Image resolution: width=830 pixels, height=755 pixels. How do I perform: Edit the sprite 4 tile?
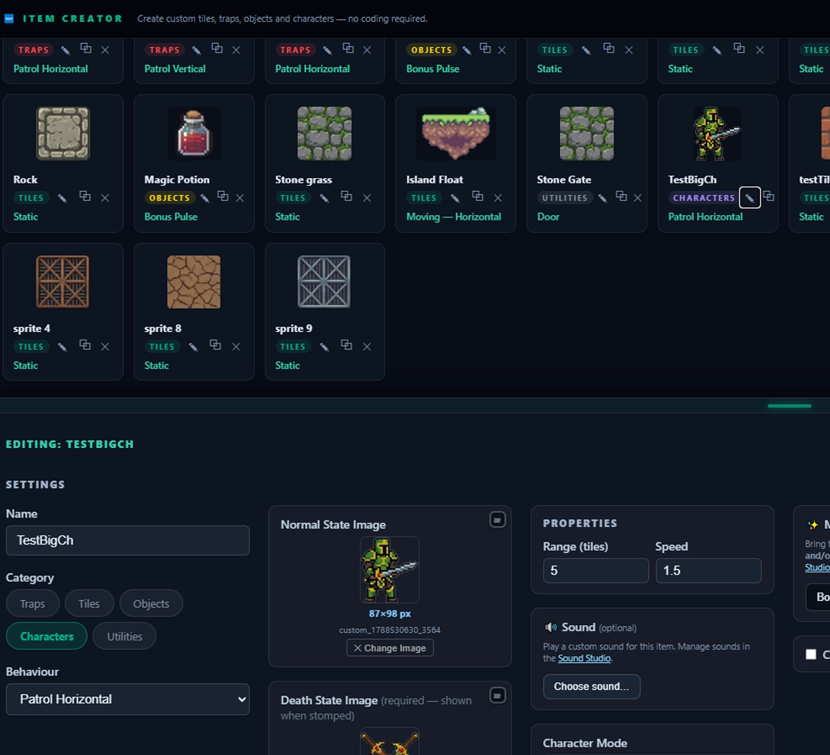tap(63, 347)
